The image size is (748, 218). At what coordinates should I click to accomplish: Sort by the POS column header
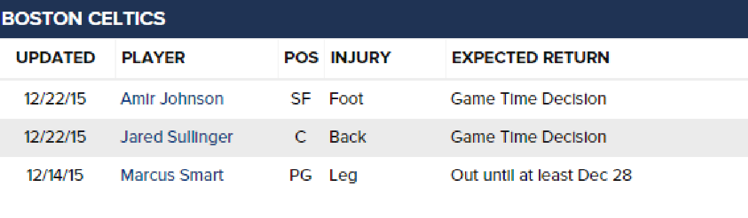[301, 58]
